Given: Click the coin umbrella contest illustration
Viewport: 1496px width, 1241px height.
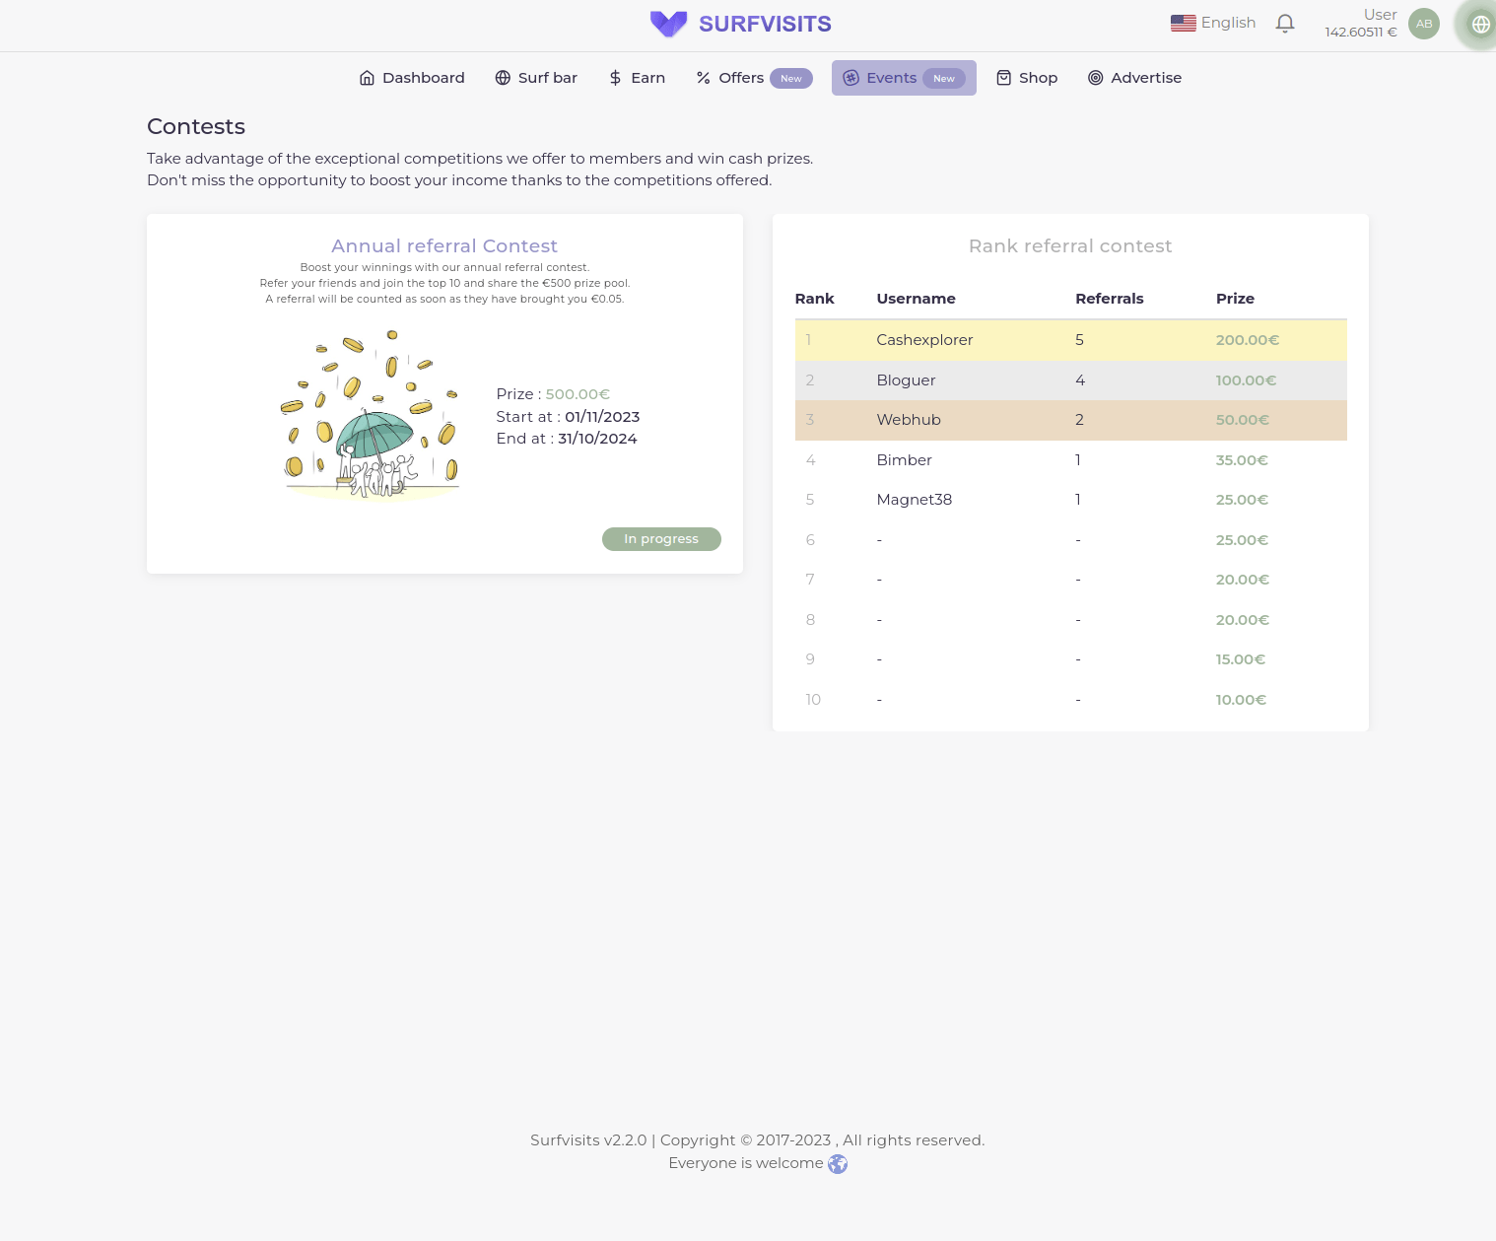Looking at the screenshot, I should 371,415.
